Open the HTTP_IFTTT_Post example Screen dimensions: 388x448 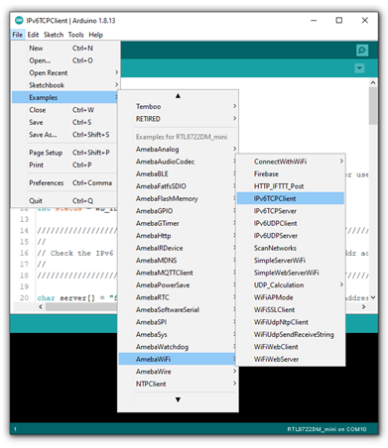(291, 186)
